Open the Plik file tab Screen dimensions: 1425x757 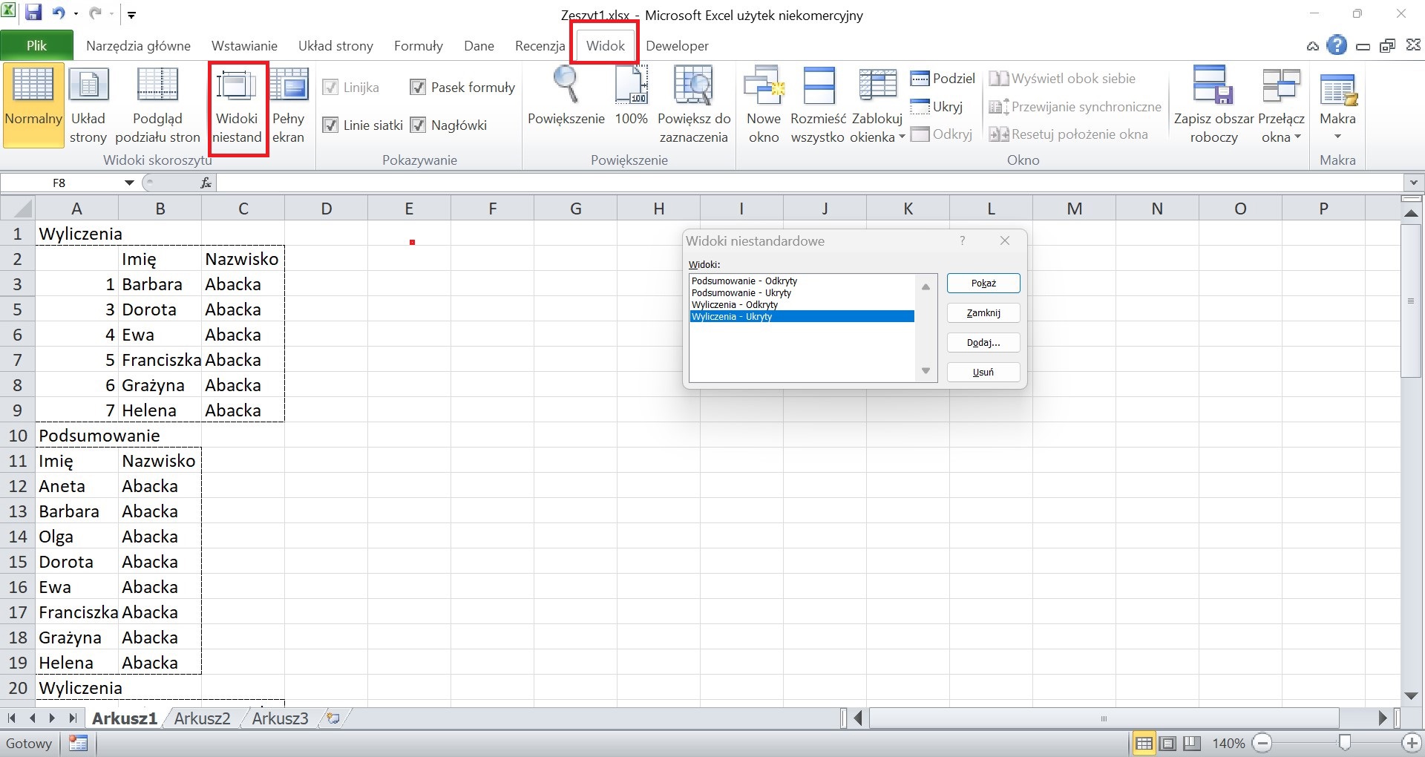pyautogui.click(x=36, y=45)
